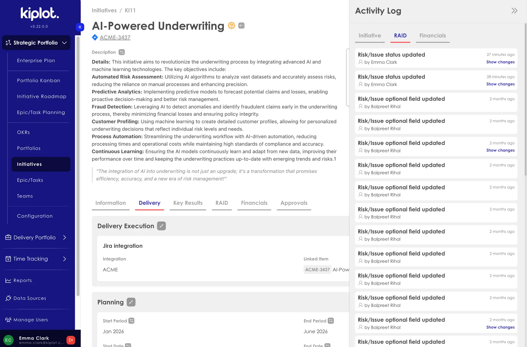The image size is (527, 347).
Task: Switch to the Financials activity tab
Action: coord(432,36)
